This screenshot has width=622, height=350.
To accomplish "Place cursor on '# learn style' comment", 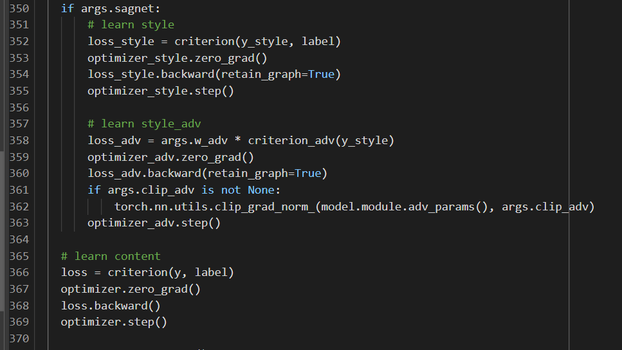I will [x=131, y=24].
